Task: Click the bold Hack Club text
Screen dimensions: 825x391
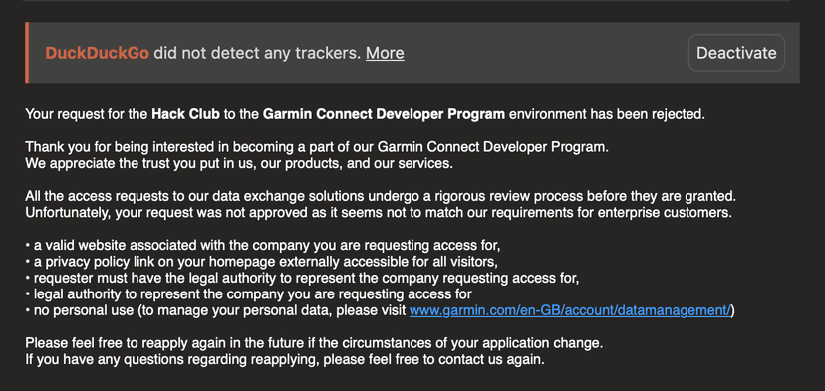Action: [x=185, y=114]
